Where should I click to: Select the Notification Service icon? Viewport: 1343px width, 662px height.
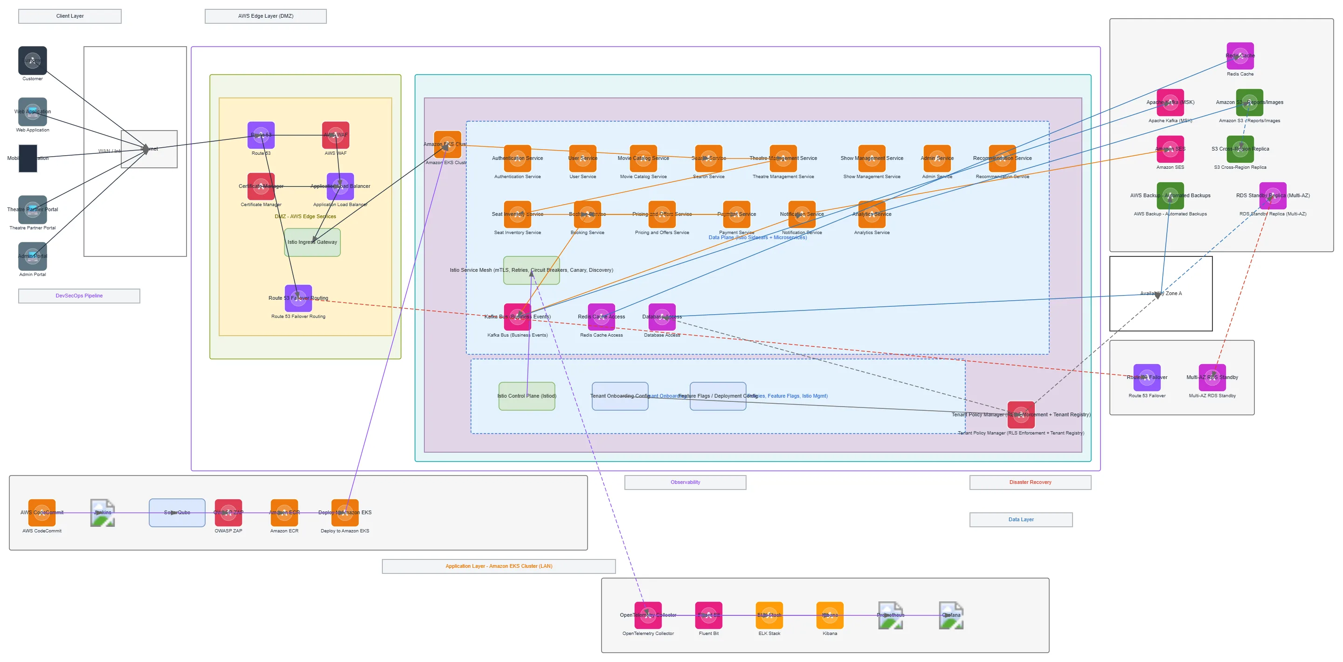(802, 214)
